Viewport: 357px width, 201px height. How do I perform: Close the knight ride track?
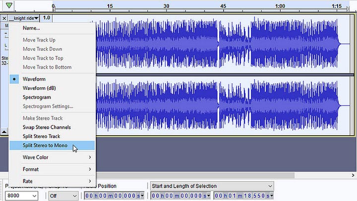point(4,18)
